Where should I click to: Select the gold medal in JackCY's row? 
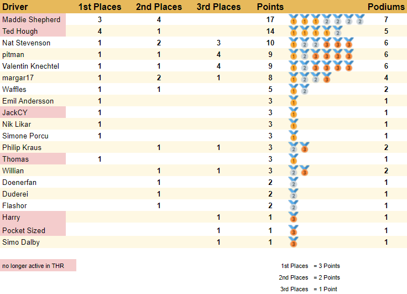point(293,112)
